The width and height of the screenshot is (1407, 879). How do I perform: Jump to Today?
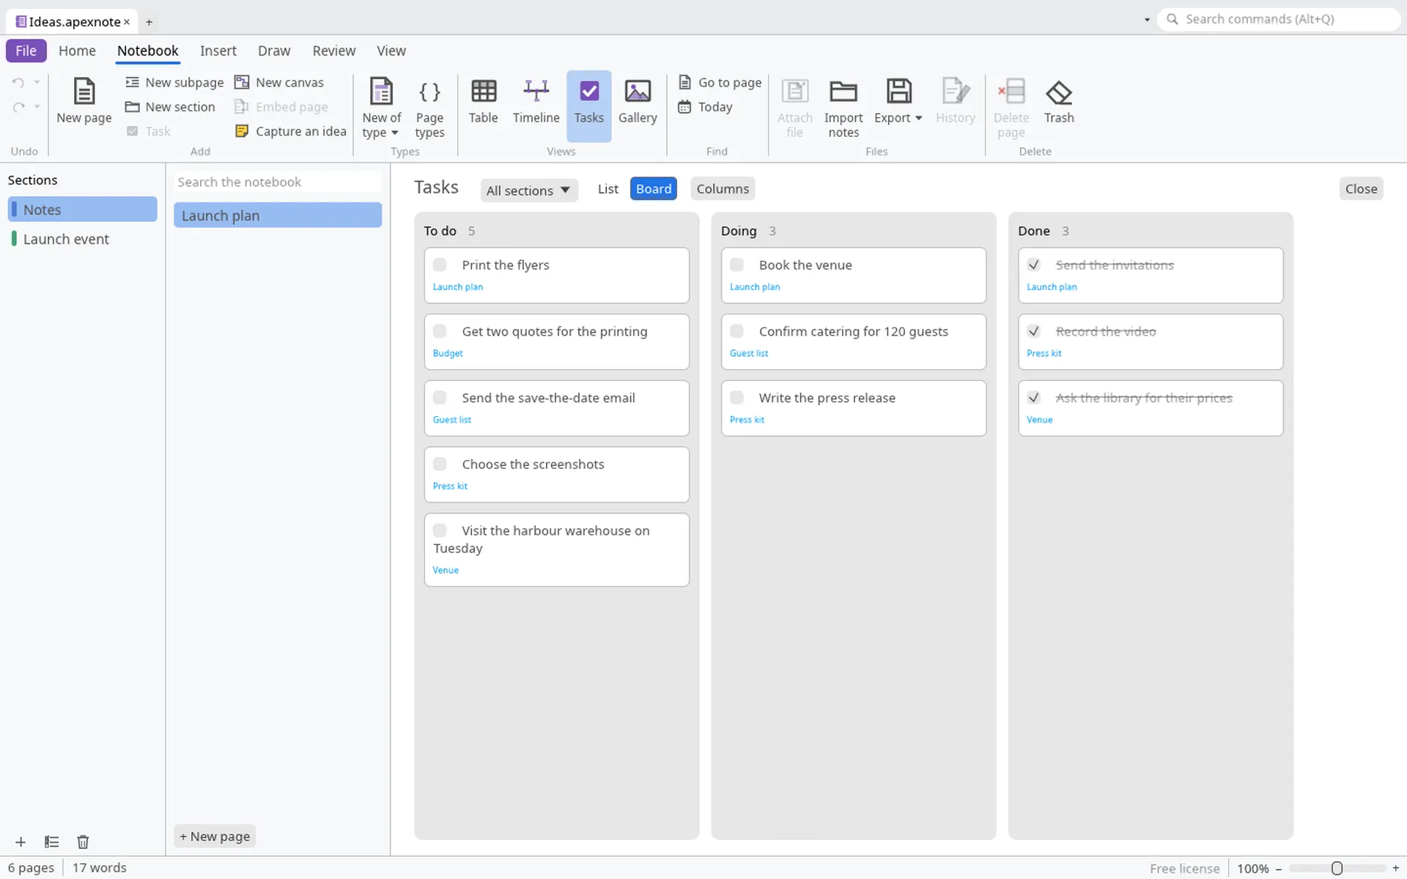705,107
